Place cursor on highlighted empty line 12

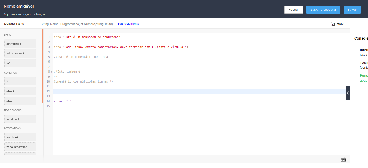(x=199, y=91)
